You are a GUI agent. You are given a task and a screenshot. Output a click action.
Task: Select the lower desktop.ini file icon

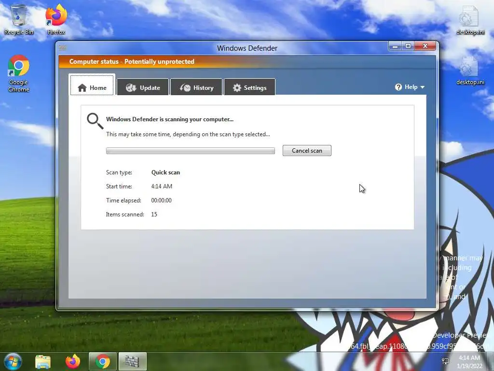470,71
